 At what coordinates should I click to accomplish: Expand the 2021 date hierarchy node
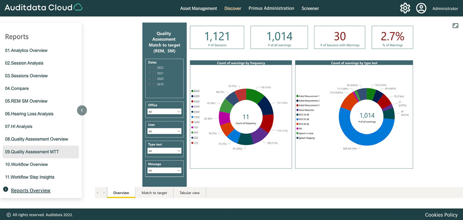[150, 73]
